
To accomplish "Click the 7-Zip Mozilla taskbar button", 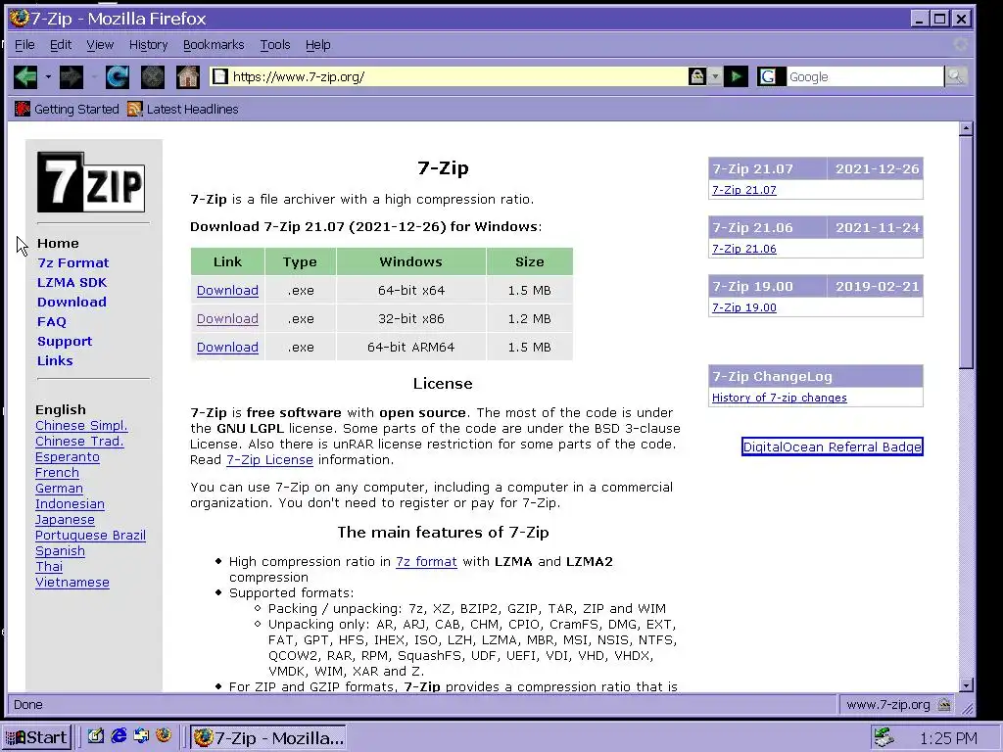I will pyautogui.click(x=268, y=738).
